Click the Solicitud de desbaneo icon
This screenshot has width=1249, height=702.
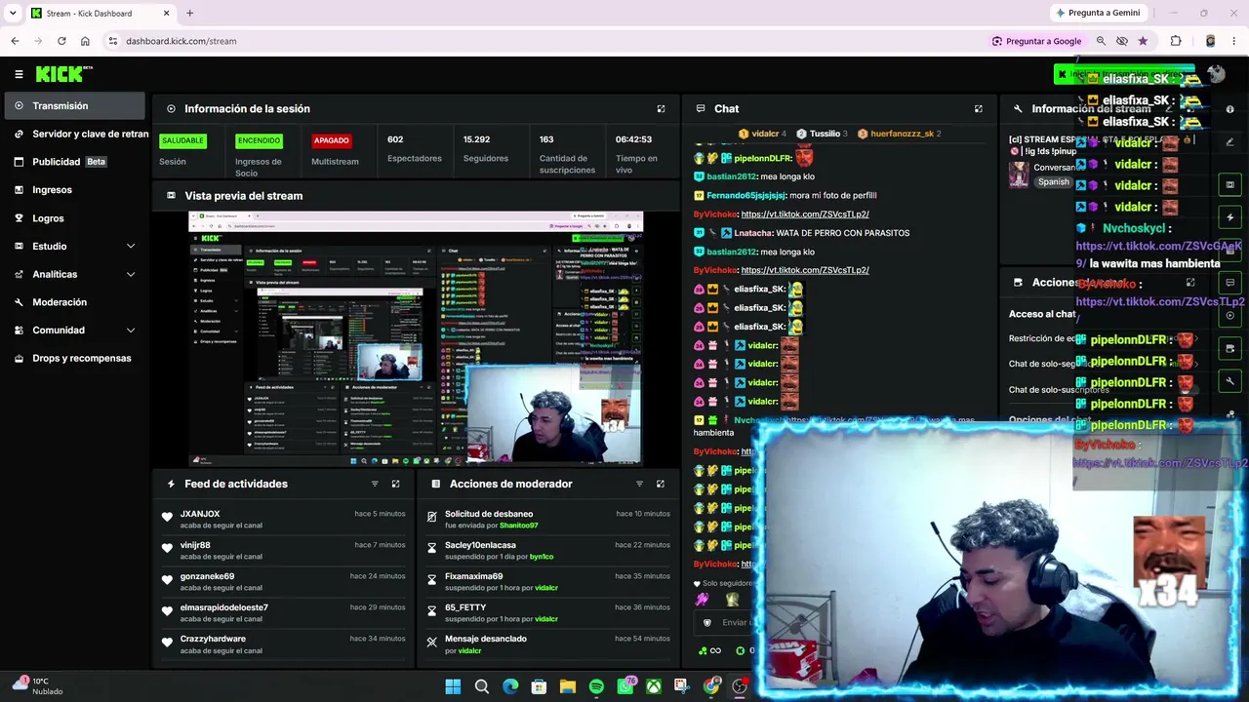click(431, 518)
